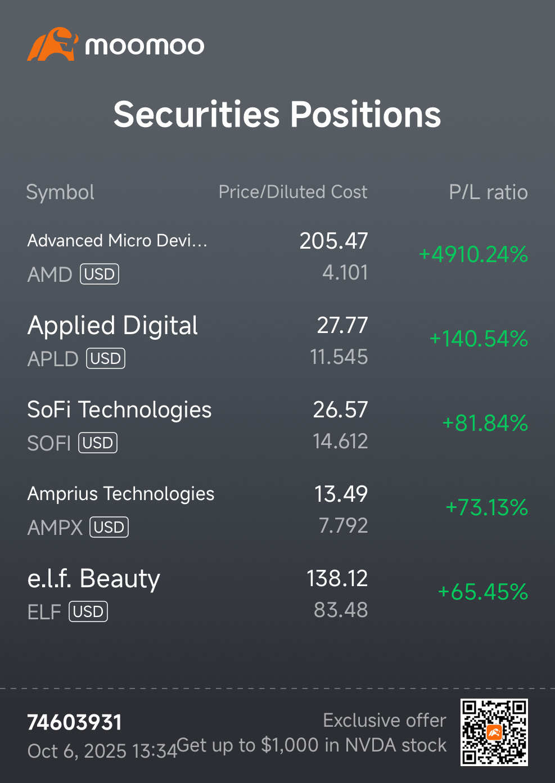Click the Securities Positions title
This screenshot has width=555, height=783.
pos(277,115)
